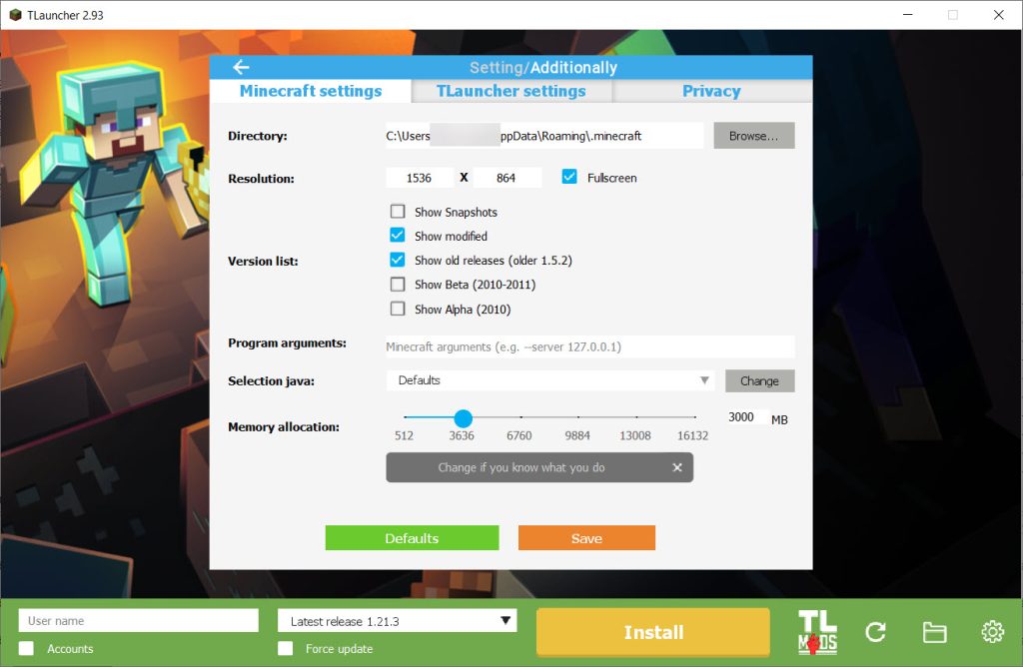1023x667 pixels.
Task: Enable Show Snapshots checkbox
Action: tap(398, 212)
